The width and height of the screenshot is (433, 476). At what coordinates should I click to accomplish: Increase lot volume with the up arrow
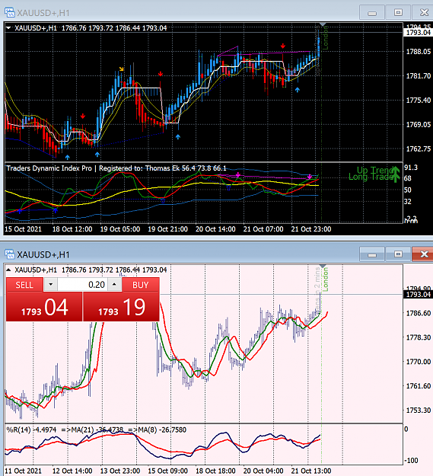[x=114, y=284]
